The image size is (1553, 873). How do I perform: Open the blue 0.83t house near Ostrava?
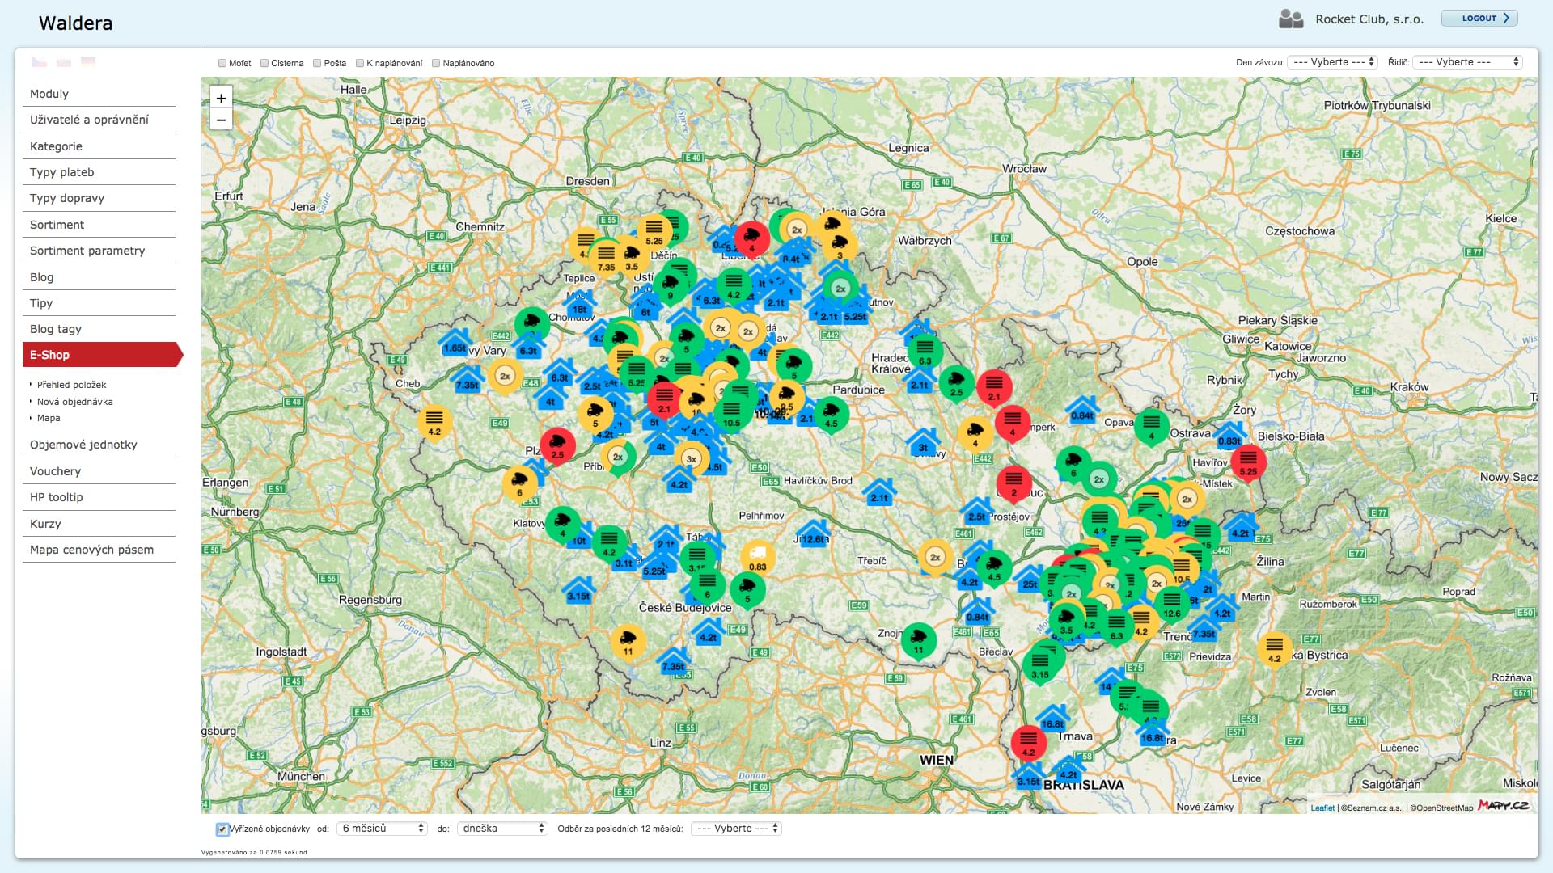(1229, 435)
